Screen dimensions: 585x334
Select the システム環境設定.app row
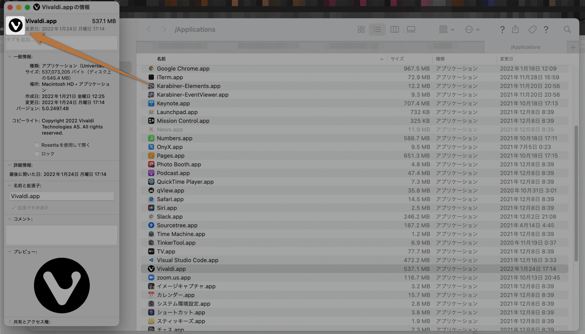click(354, 304)
